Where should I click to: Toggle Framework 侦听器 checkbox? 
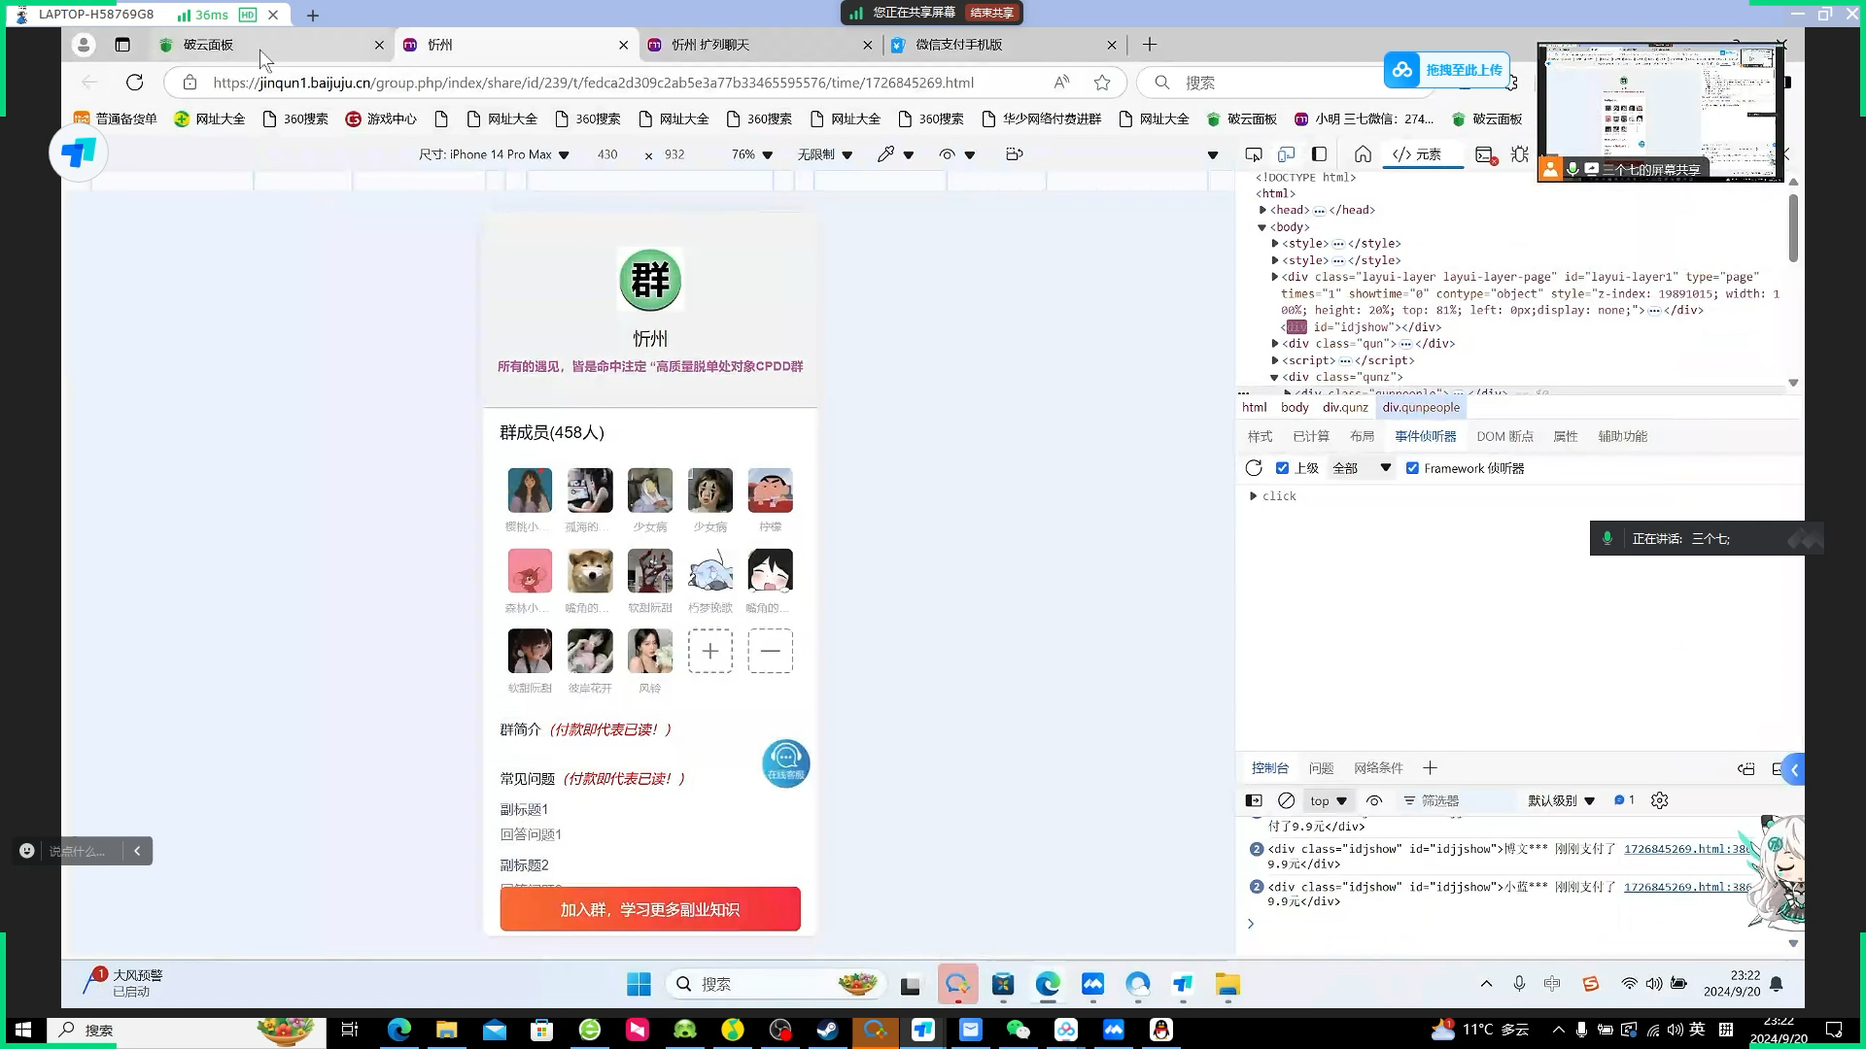[1411, 467]
